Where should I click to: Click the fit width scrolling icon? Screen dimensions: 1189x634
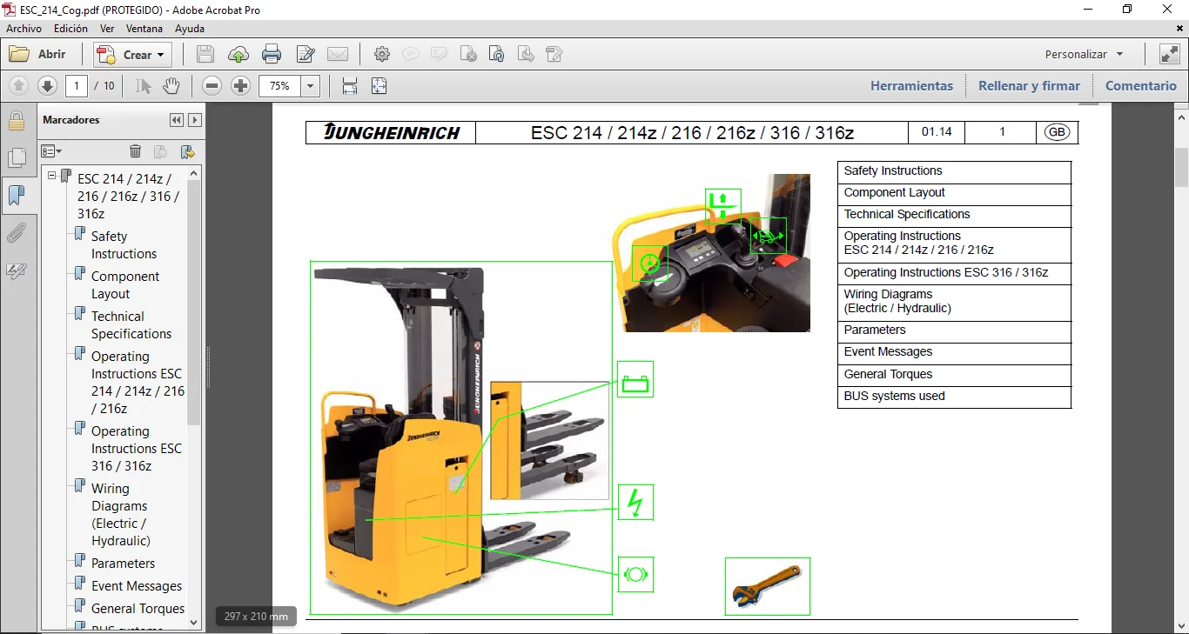tap(350, 86)
